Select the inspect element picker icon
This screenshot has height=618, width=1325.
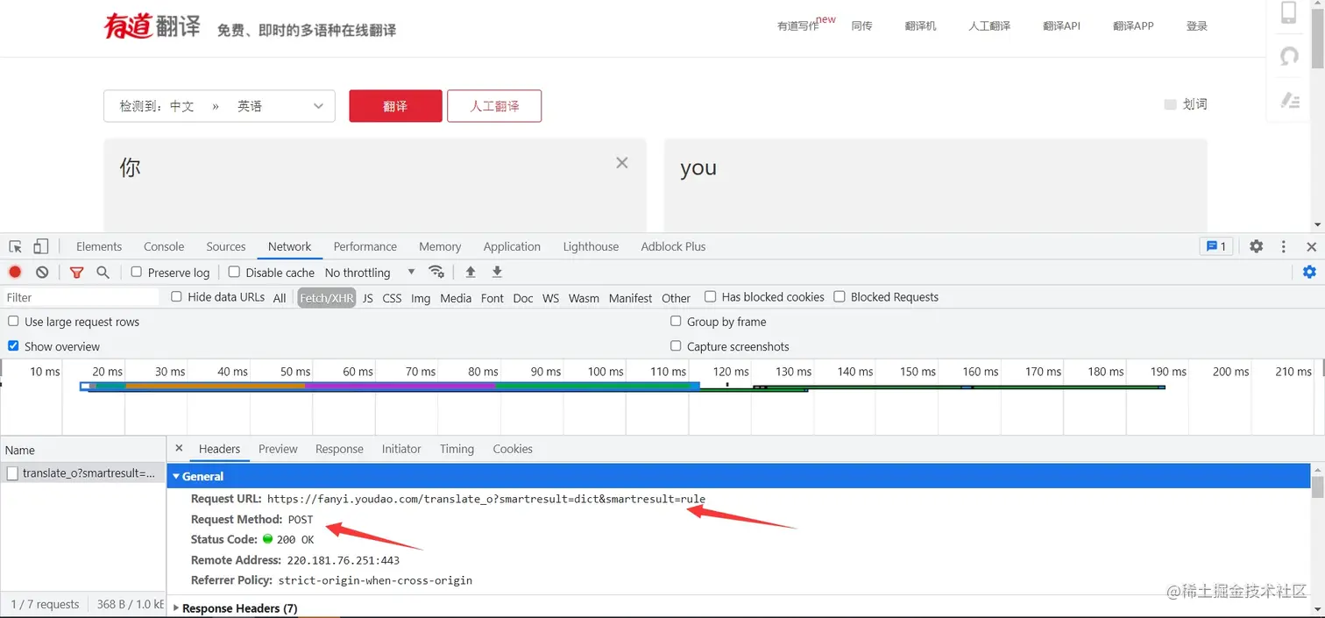(15, 247)
